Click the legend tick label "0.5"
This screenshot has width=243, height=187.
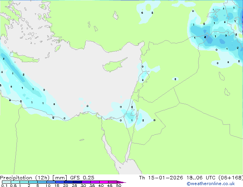13,185
